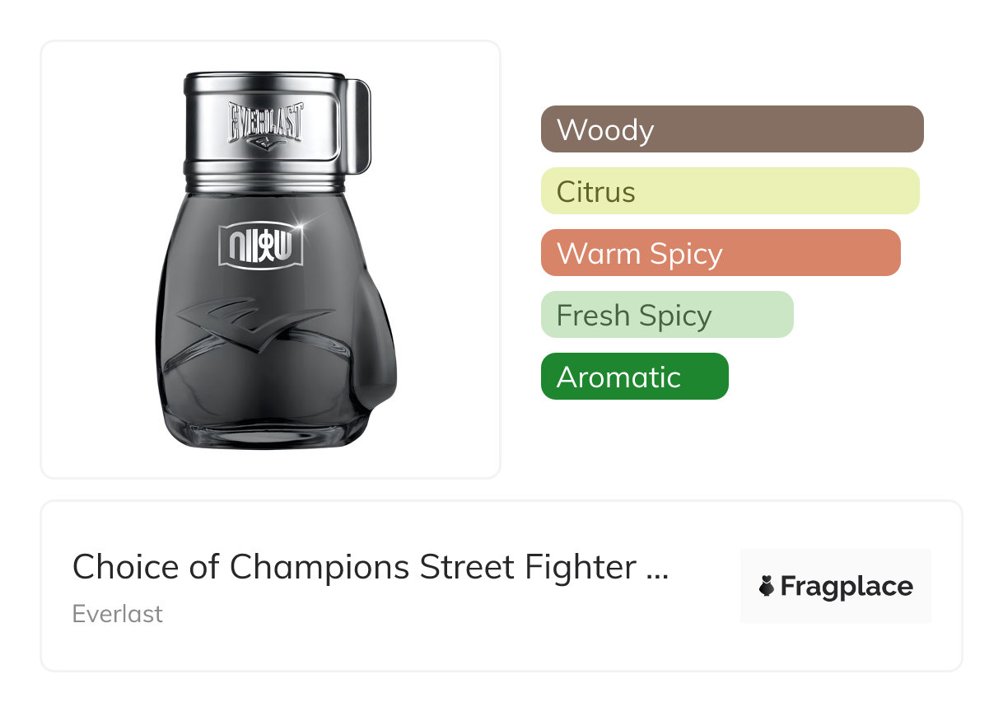
Task: Click the silver badge on bottle front
Action: pos(260,245)
